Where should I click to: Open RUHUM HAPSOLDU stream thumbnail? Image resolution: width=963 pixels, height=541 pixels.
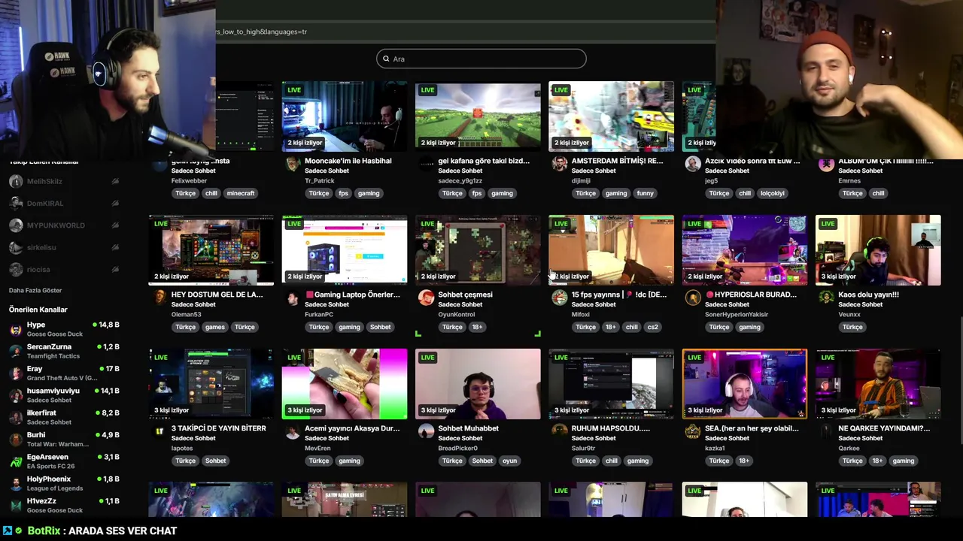[x=611, y=384]
